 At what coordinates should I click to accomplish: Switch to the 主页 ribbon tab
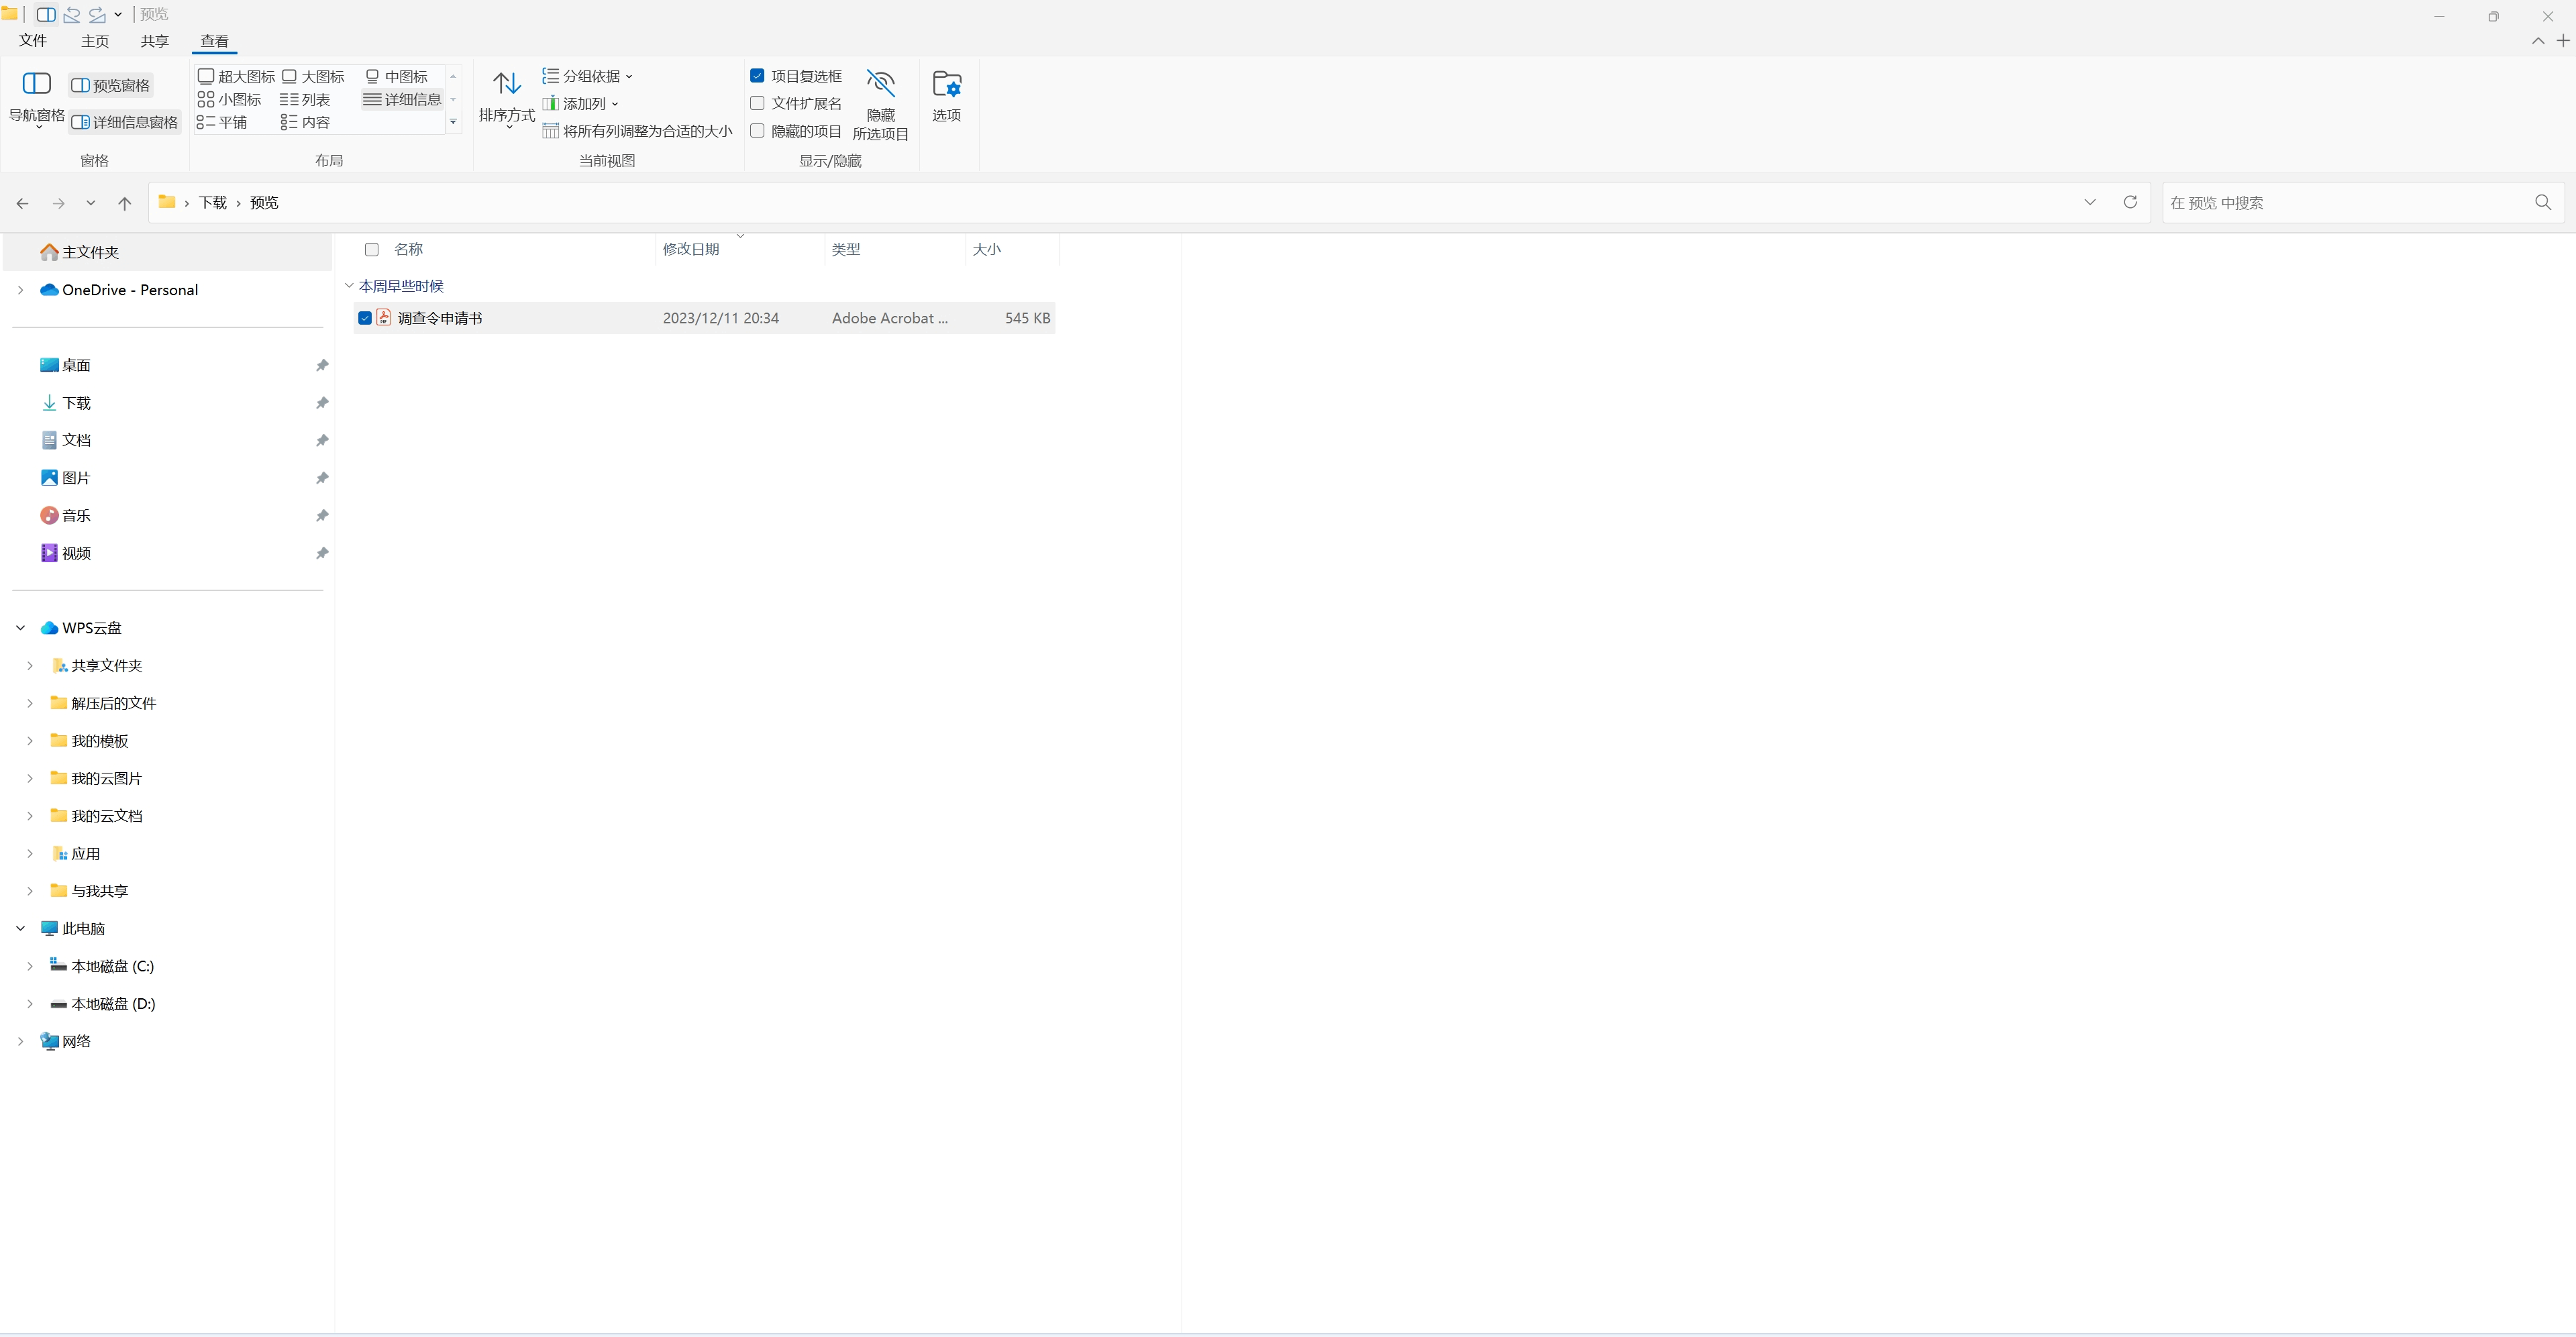point(95,41)
